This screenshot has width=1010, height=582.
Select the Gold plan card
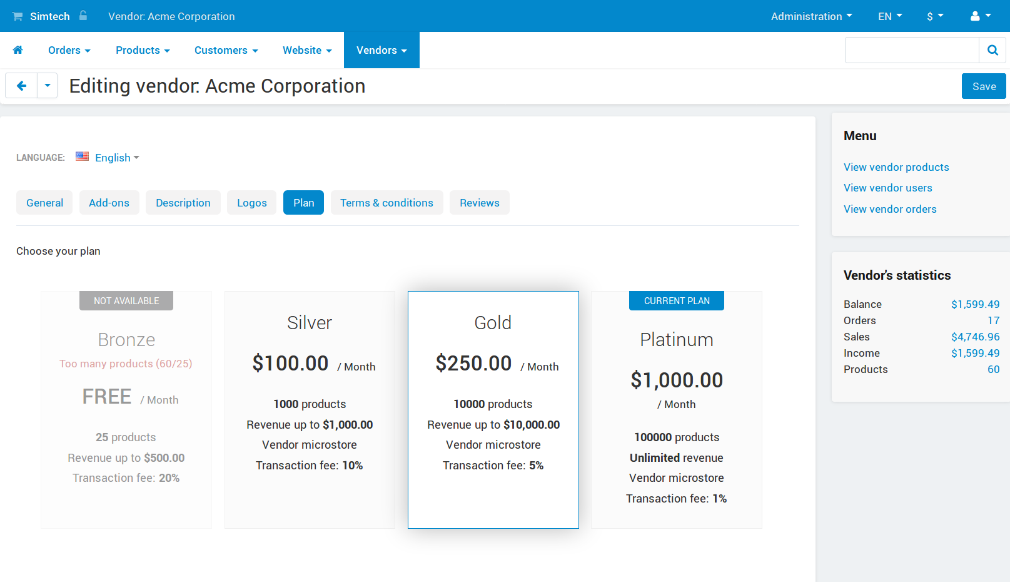[x=493, y=410]
